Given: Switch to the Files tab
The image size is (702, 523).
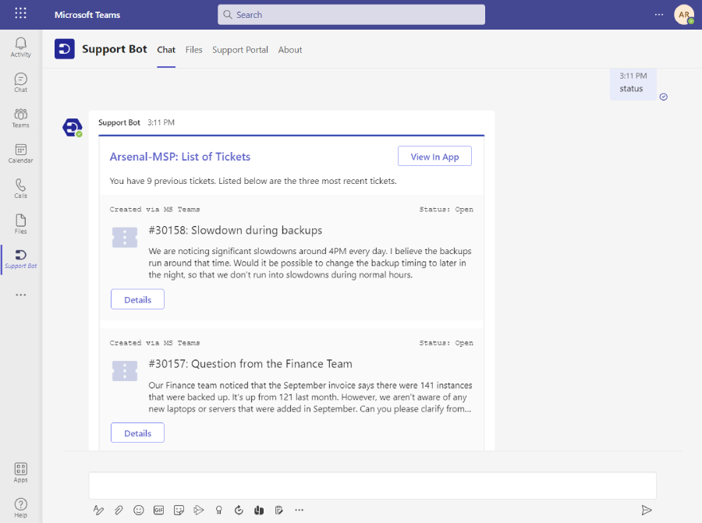Looking at the screenshot, I should coord(194,50).
